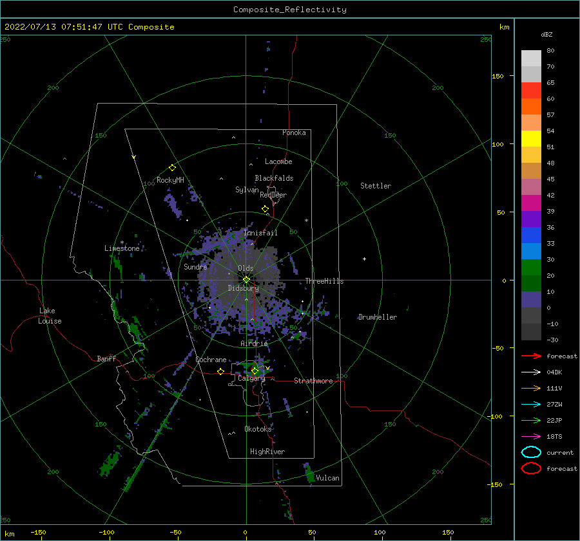Click the yellow diamond marker below Cochrane

pyautogui.click(x=220, y=371)
